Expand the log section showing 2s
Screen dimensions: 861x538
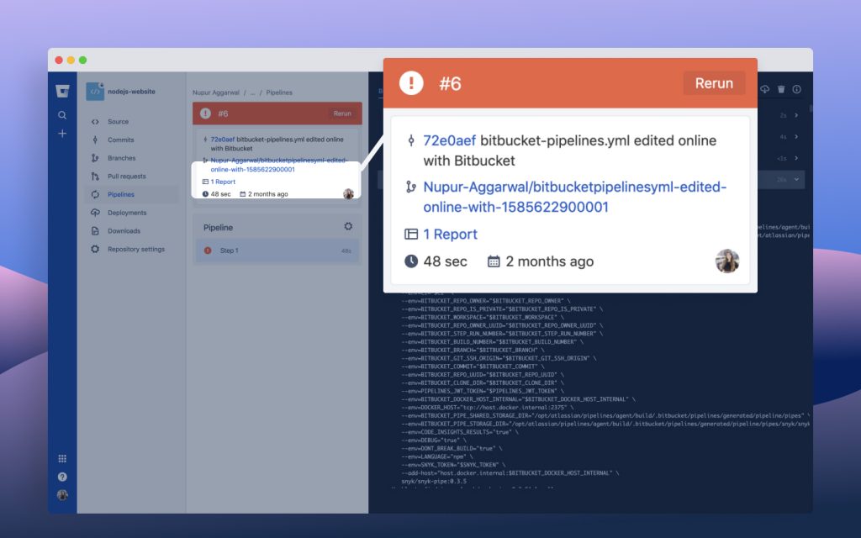796,115
